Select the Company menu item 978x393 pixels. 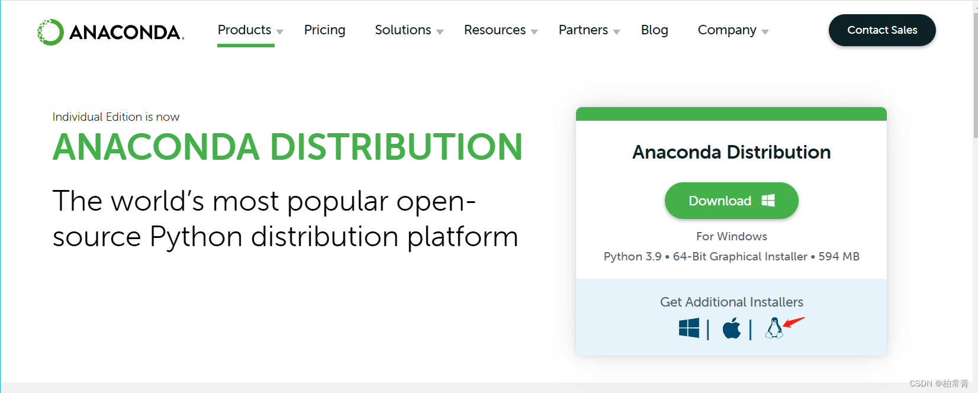(726, 30)
